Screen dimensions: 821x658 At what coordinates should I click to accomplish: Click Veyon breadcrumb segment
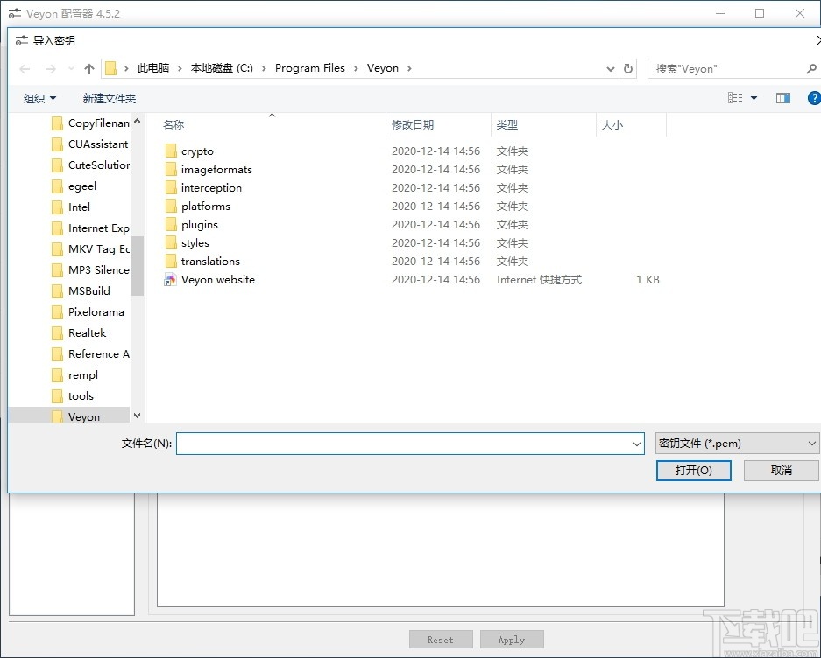(x=382, y=68)
